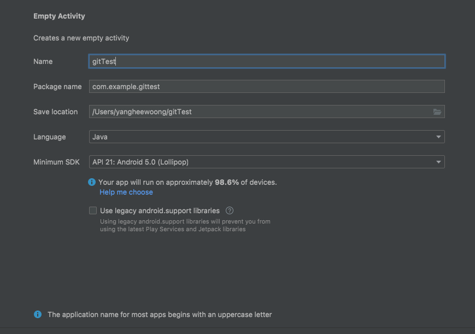475x334 pixels.
Task: Click the 'Empty Activity' heading
Action: pos(59,16)
